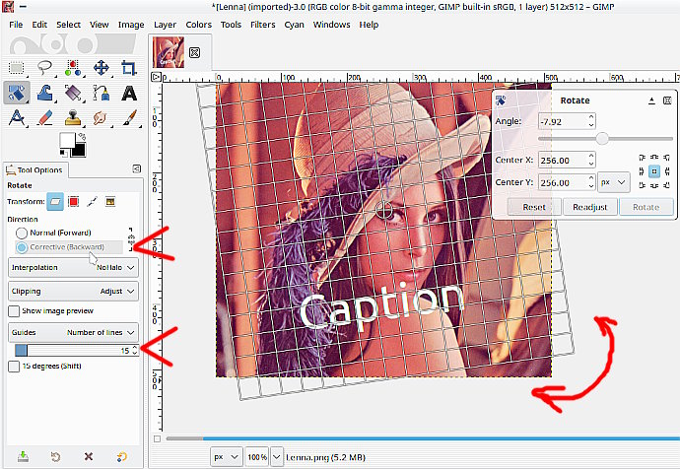Image resolution: width=680 pixels, height=469 pixels.
Task: Open the Tool Options tab menu
Action: (x=137, y=169)
